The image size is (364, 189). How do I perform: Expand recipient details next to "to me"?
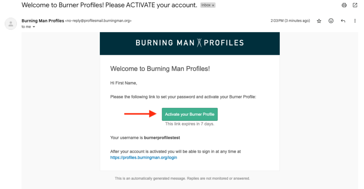[x=34, y=27]
